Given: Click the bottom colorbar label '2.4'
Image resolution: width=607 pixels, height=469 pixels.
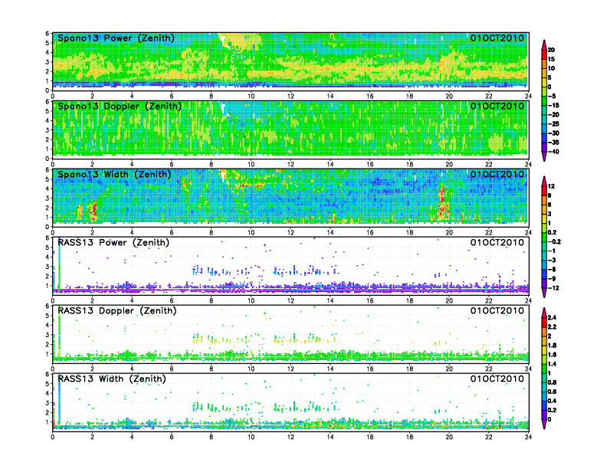Looking at the screenshot, I should [552, 318].
